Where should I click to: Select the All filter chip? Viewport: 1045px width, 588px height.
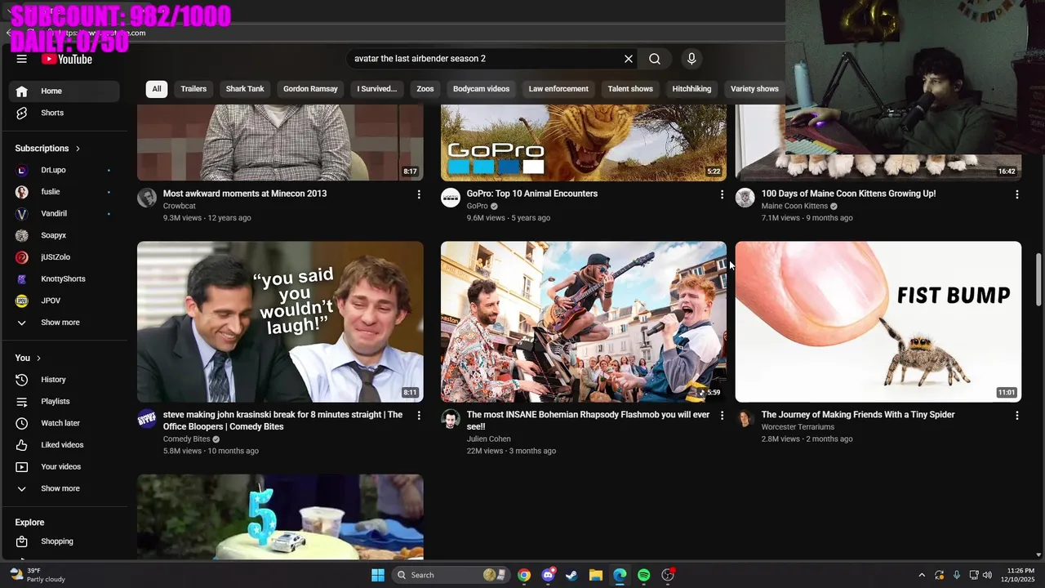tap(157, 89)
